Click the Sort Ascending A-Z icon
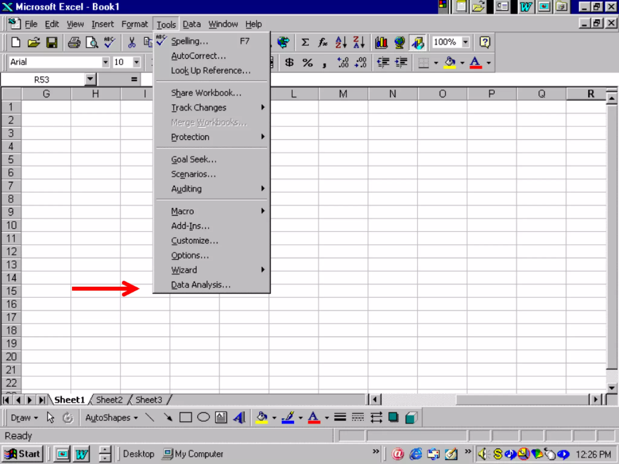 tap(341, 42)
